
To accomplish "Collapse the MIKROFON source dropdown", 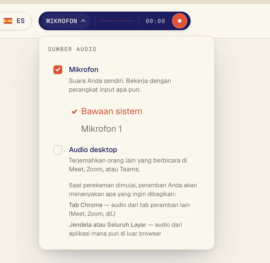I will pos(66,21).
